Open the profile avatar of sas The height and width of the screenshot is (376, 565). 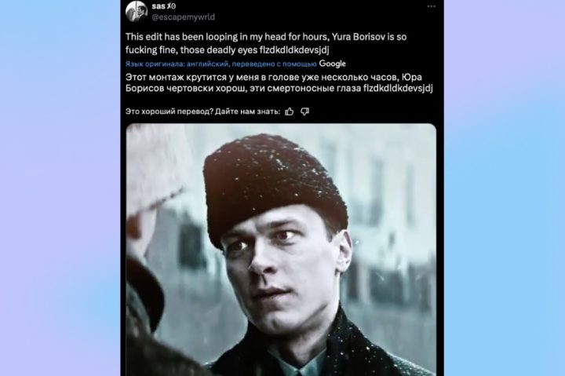137,11
